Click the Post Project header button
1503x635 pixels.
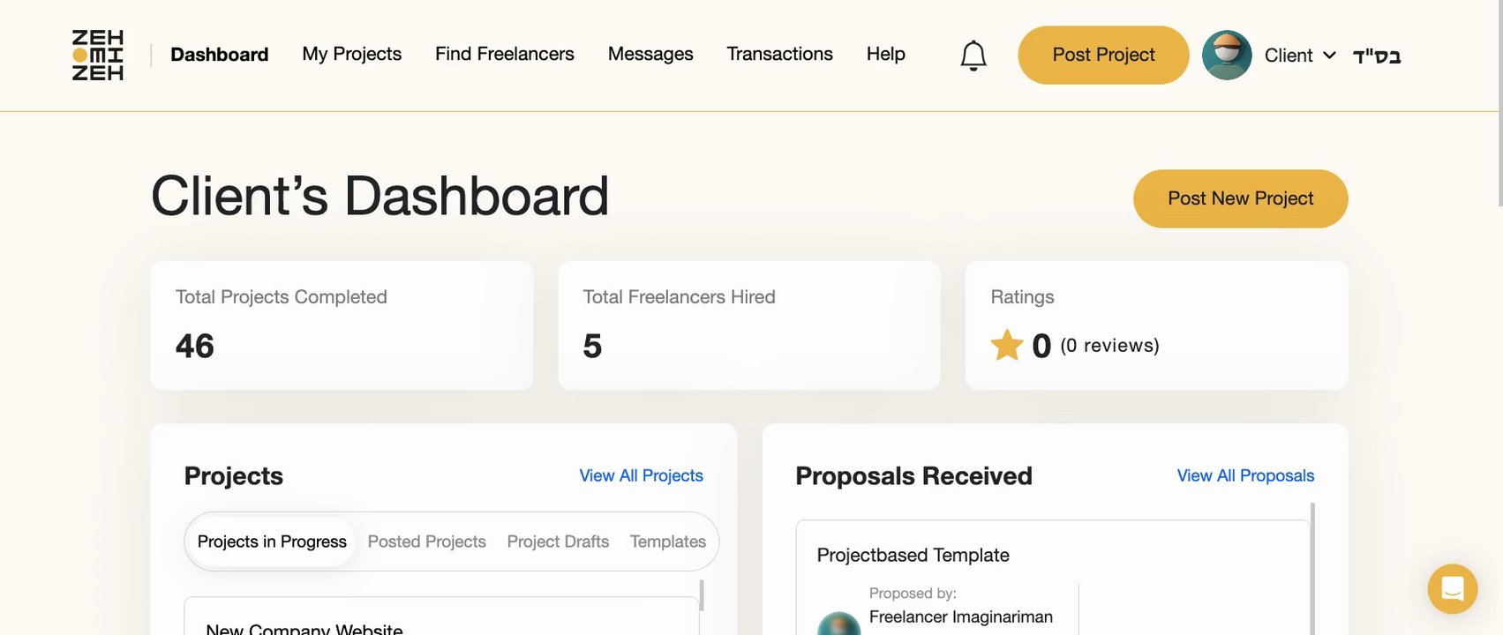[x=1103, y=55]
